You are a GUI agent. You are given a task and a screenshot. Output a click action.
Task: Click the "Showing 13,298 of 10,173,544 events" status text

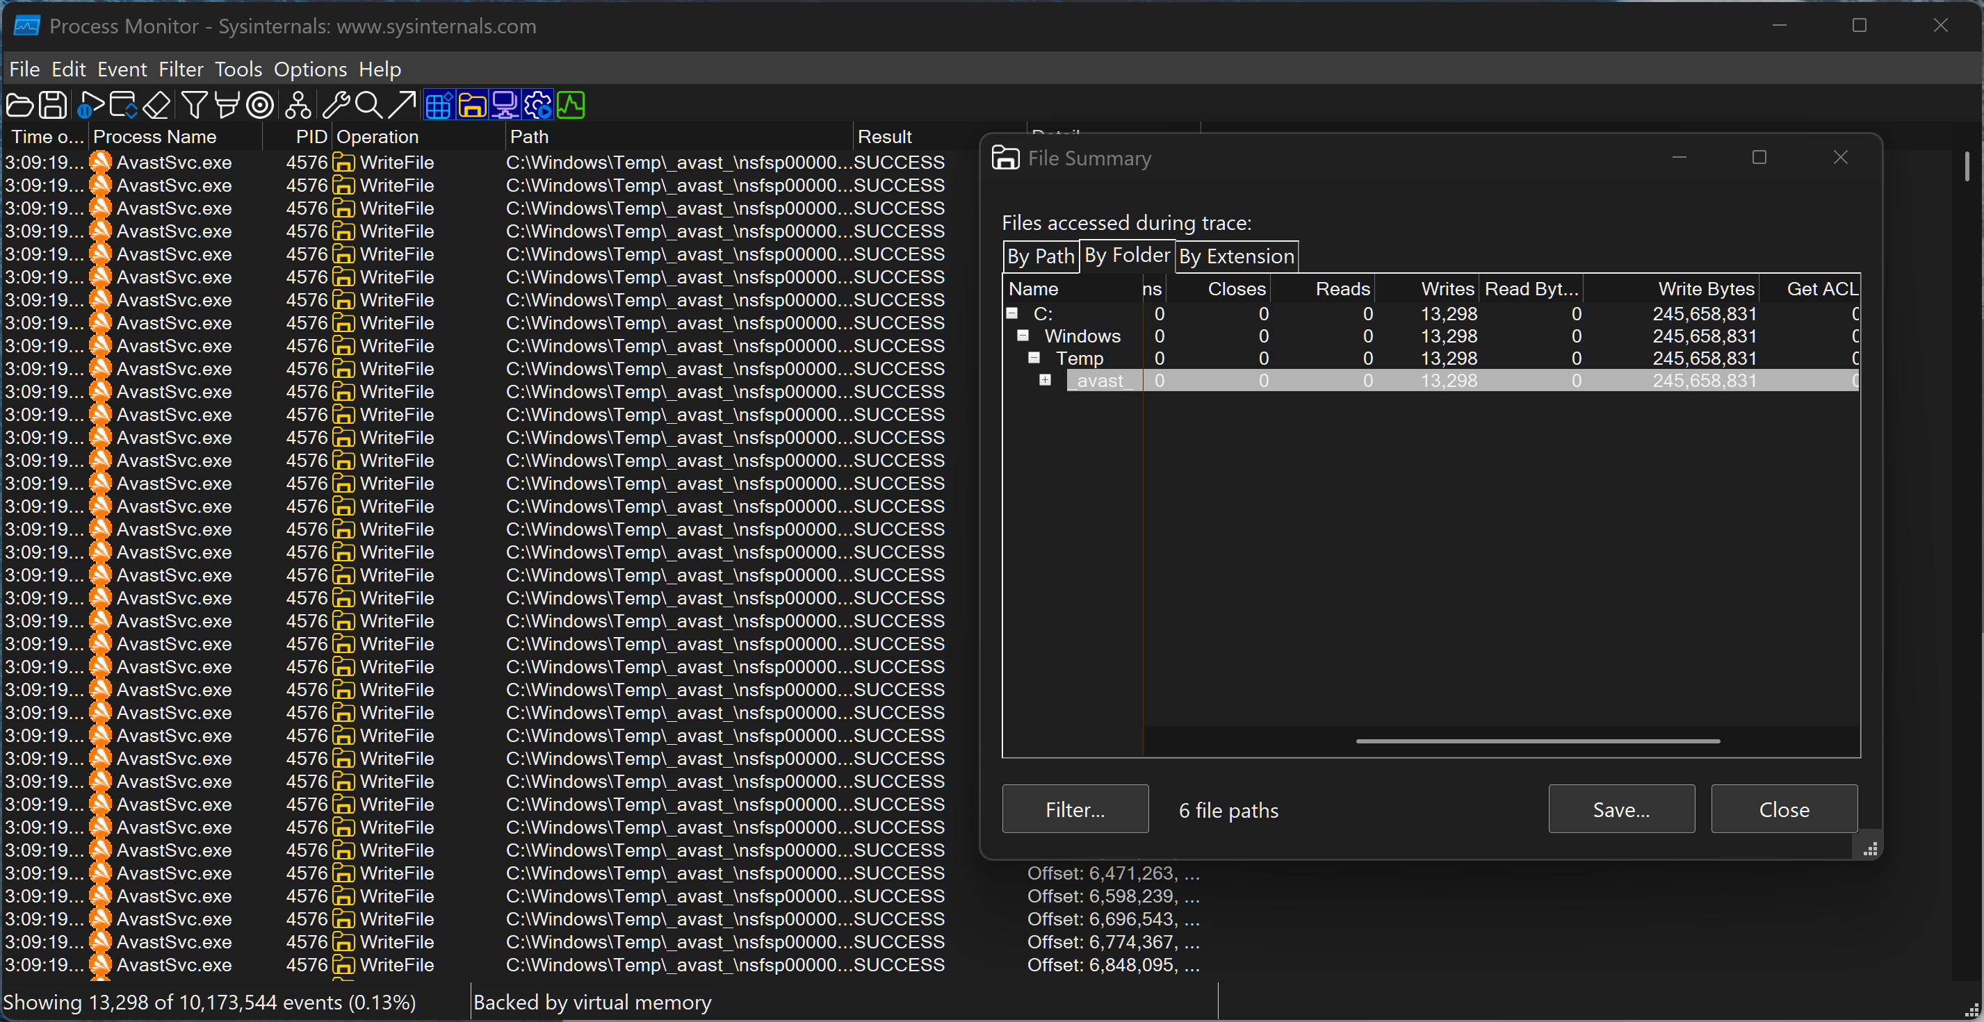click(209, 1002)
